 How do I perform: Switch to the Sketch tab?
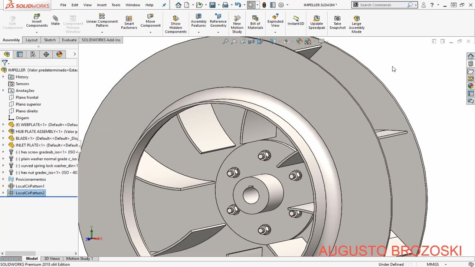click(x=50, y=40)
